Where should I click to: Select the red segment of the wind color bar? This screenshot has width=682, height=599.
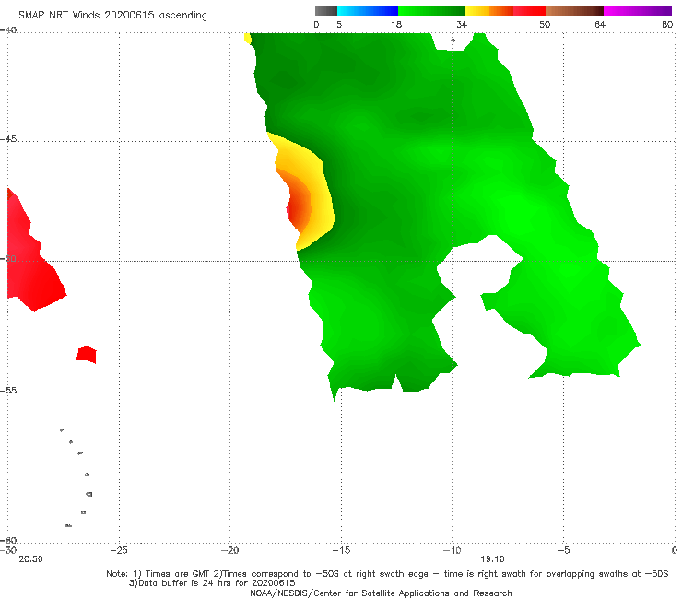pos(529,11)
